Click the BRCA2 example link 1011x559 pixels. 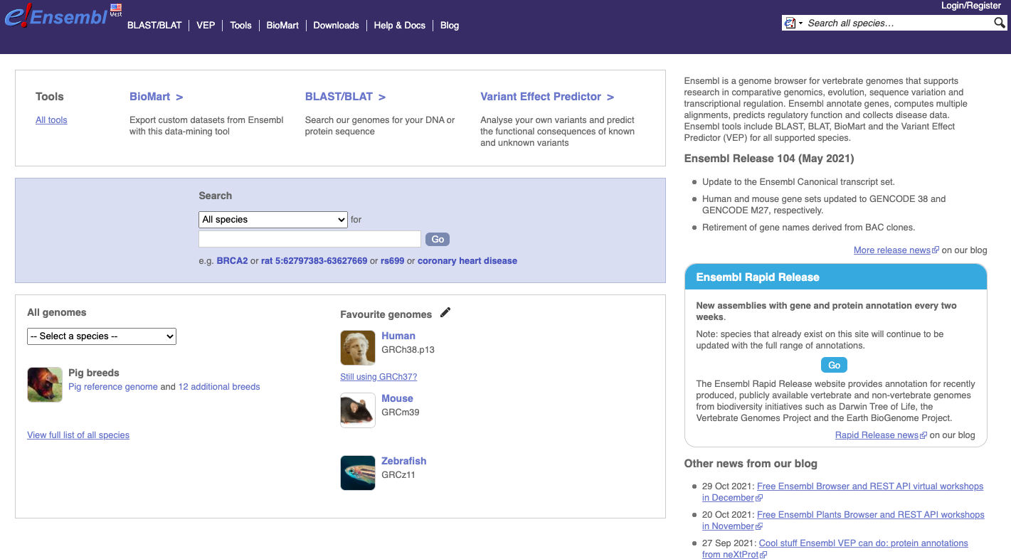(232, 261)
